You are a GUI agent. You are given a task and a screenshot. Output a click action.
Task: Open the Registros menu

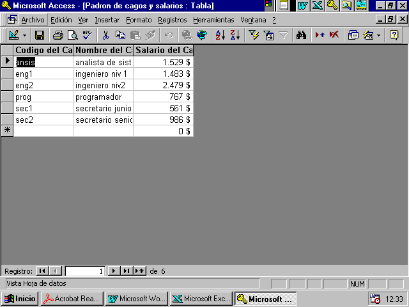pos(173,20)
